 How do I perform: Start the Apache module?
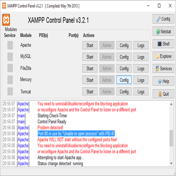90,45
